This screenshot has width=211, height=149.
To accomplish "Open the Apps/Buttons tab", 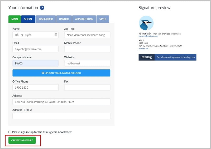I will click(x=84, y=19).
